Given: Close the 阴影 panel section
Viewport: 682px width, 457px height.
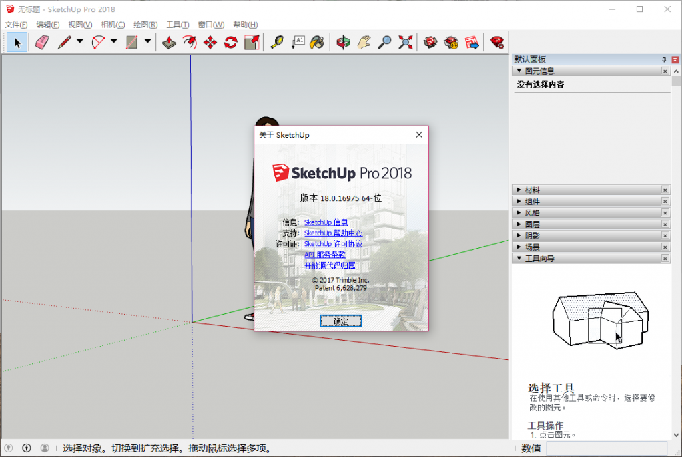Looking at the screenshot, I should coord(665,235).
